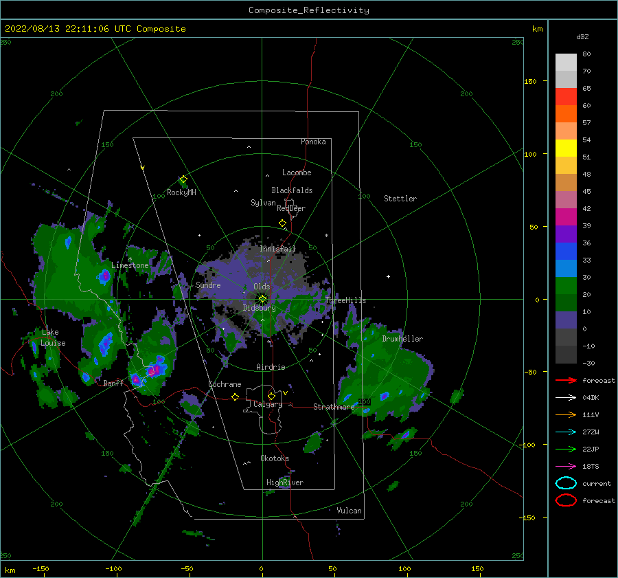Click the dBZ legend heading
The image size is (618, 578).
(582, 36)
